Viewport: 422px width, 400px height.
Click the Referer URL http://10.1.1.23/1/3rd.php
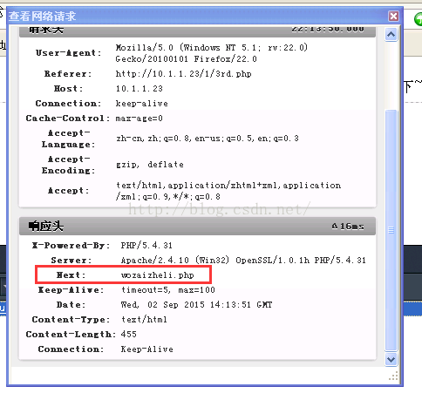183,74
